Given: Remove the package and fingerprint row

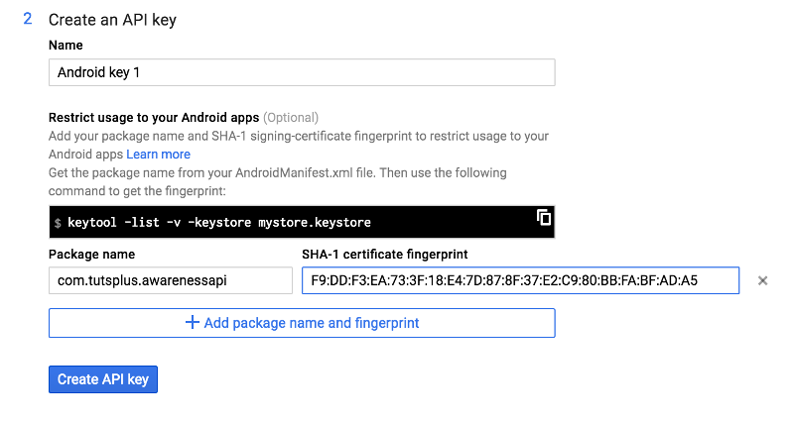Looking at the screenshot, I should 762,280.
